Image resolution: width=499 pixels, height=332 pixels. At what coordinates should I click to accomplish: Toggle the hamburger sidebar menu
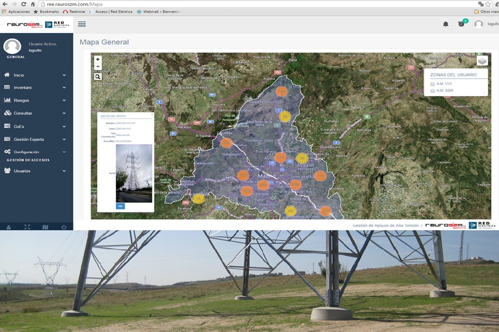(x=82, y=24)
